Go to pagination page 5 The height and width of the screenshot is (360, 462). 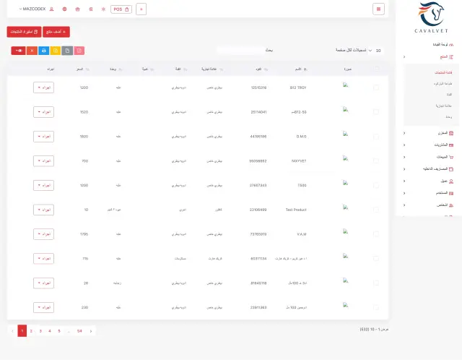(59, 331)
